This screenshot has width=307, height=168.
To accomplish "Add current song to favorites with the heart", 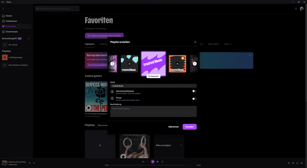I will click(x=30, y=163).
